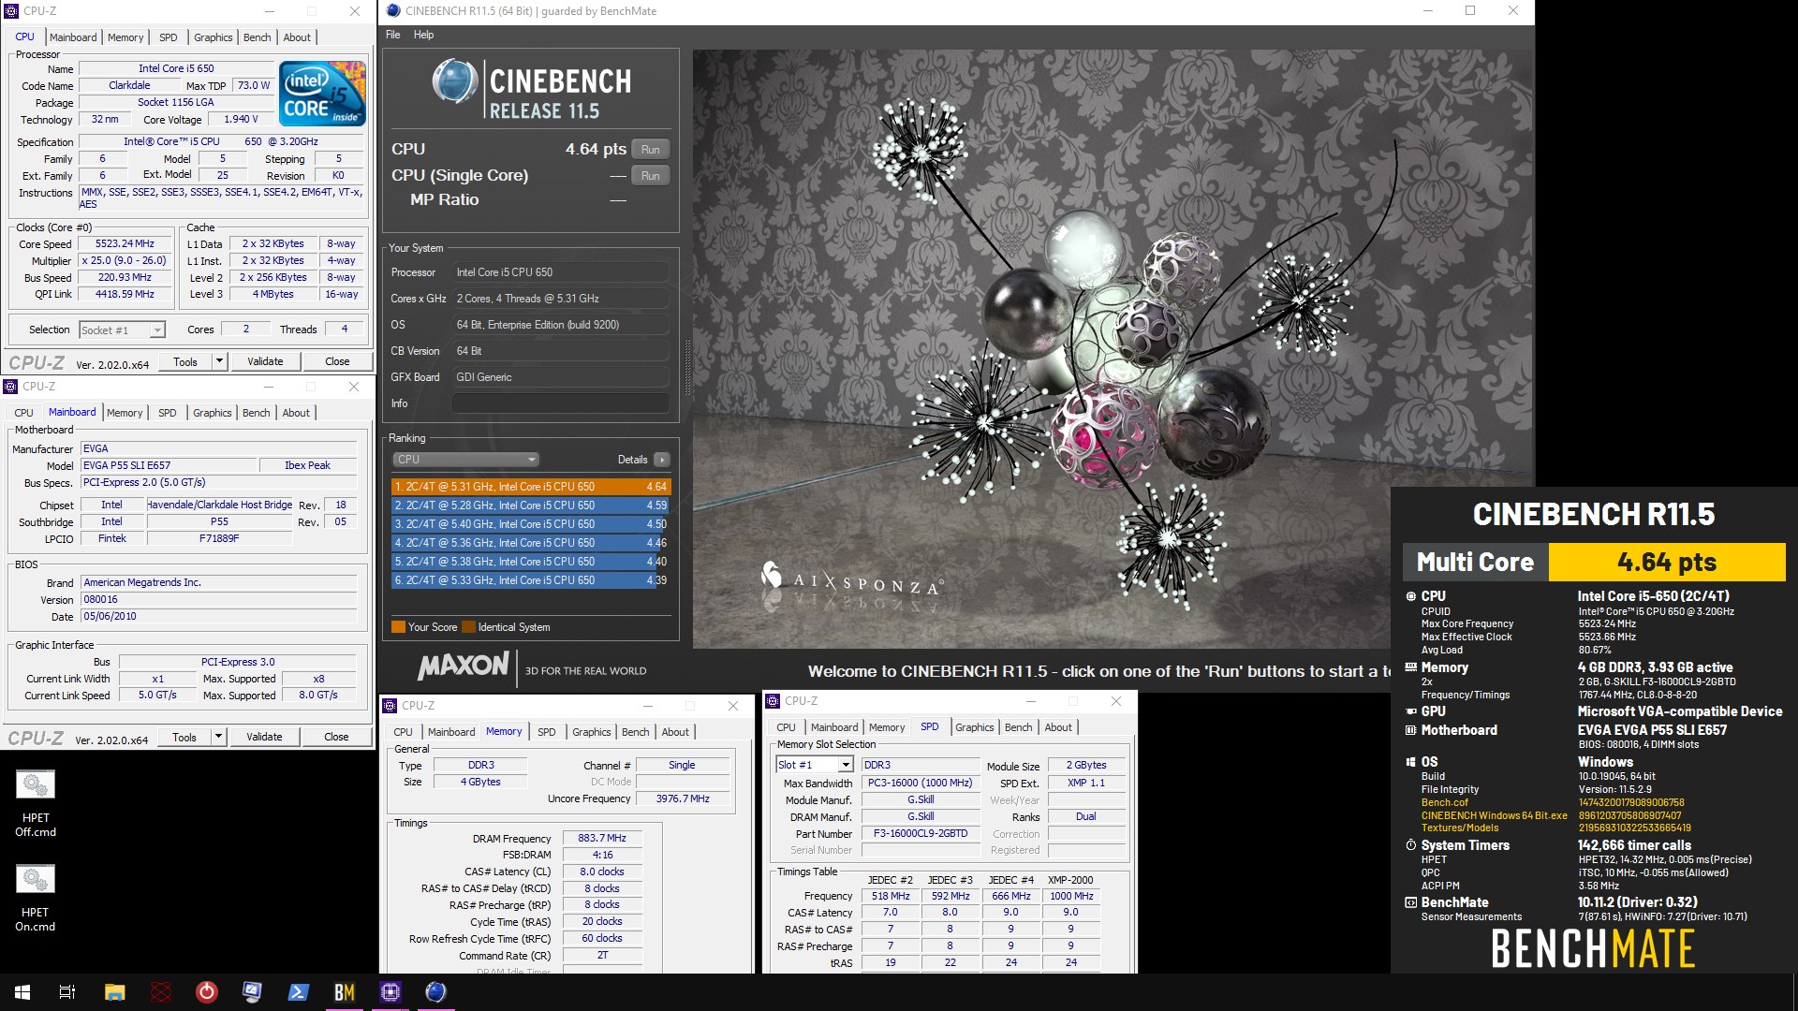Click the red crossed taskbar icon
Viewport: 1798px width, 1011px height.
pyautogui.click(x=161, y=992)
